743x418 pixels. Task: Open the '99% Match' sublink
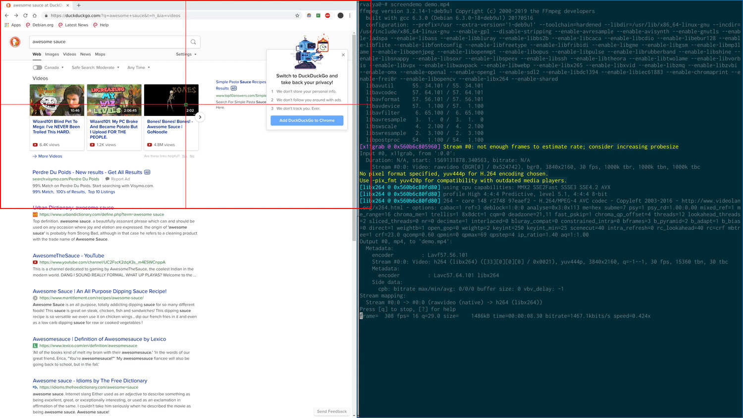[43, 192]
